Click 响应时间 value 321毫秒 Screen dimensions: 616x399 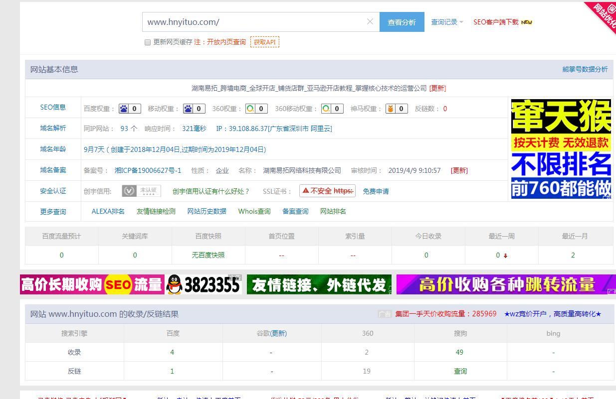194,129
